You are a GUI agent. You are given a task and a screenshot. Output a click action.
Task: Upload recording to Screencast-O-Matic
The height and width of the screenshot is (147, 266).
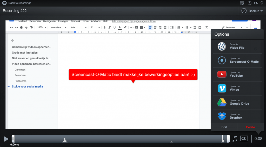[x=237, y=60]
